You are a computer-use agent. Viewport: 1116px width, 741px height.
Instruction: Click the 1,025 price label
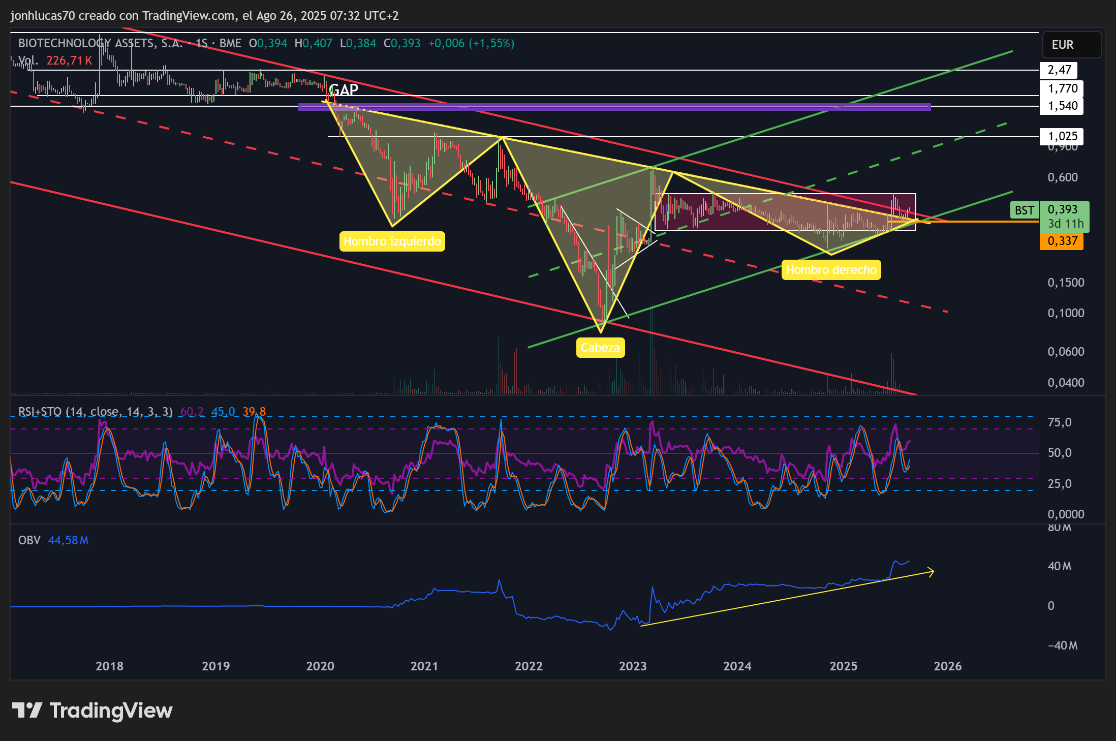point(1062,136)
